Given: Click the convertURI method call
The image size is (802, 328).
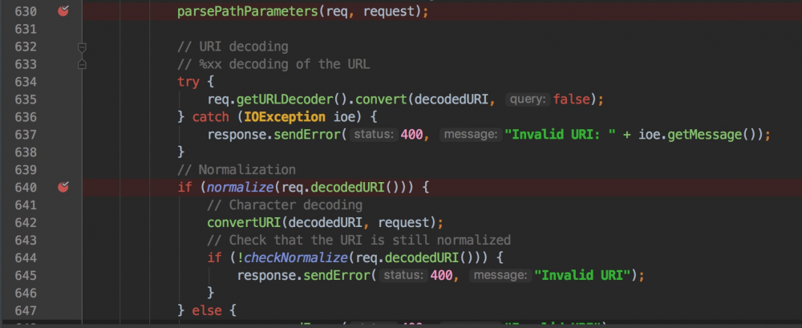Looking at the screenshot, I should click(x=244, y=223).
